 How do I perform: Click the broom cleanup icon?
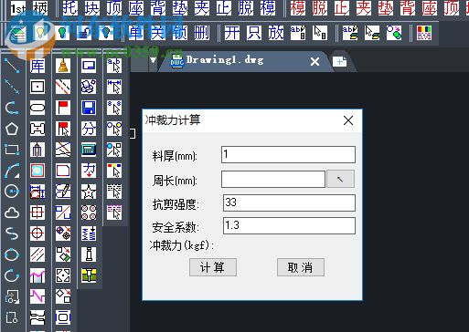click(63, 66)
